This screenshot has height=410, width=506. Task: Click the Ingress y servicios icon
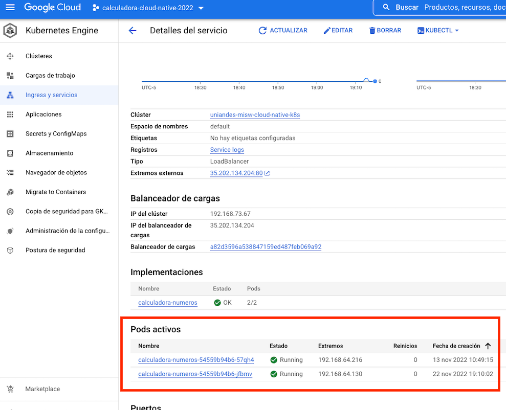coord(10,95)
